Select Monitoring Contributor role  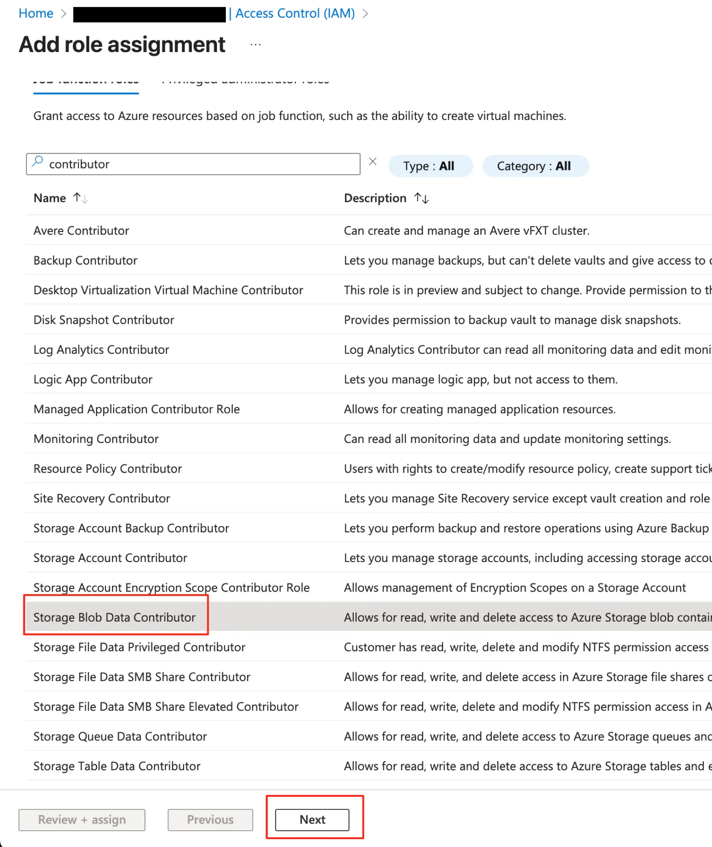click(96, 439)
